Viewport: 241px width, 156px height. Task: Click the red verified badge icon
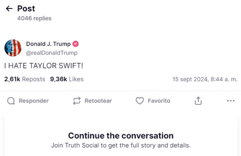pyautogui.click(x=76, y=44)
